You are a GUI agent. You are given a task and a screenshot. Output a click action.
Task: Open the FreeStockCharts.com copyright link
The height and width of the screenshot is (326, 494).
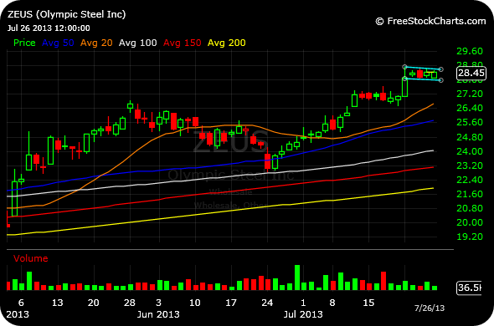coord(430,21)
